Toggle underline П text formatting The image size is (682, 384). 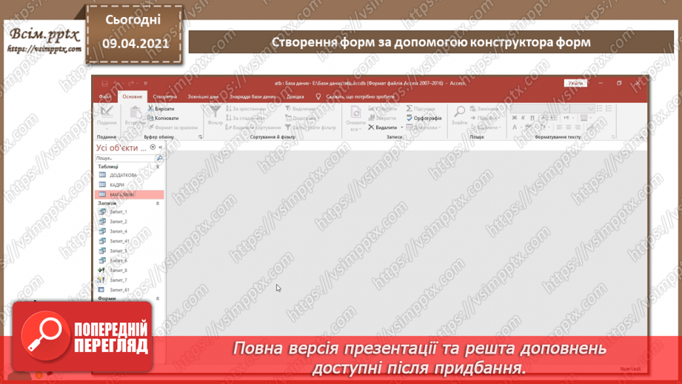click(532, 118)
